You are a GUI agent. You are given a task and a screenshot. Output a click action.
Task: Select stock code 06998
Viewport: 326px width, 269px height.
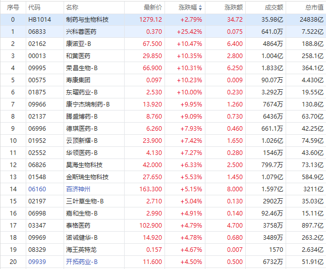coord(37,213)
